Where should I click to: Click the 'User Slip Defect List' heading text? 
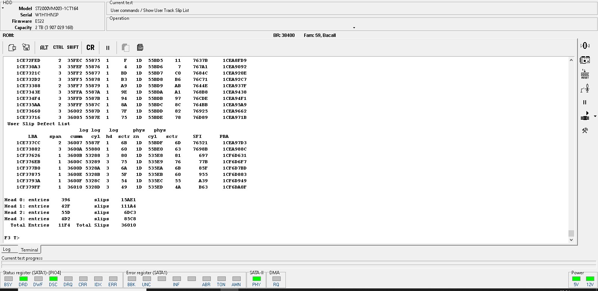38,124
